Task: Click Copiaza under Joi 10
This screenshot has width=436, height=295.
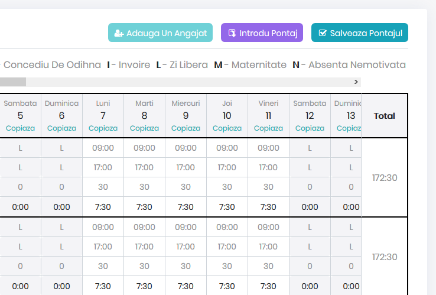Action: click(227, 128)
